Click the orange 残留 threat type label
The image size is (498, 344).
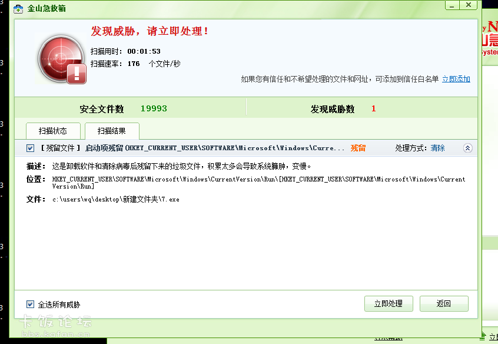(x=358, y=148)
